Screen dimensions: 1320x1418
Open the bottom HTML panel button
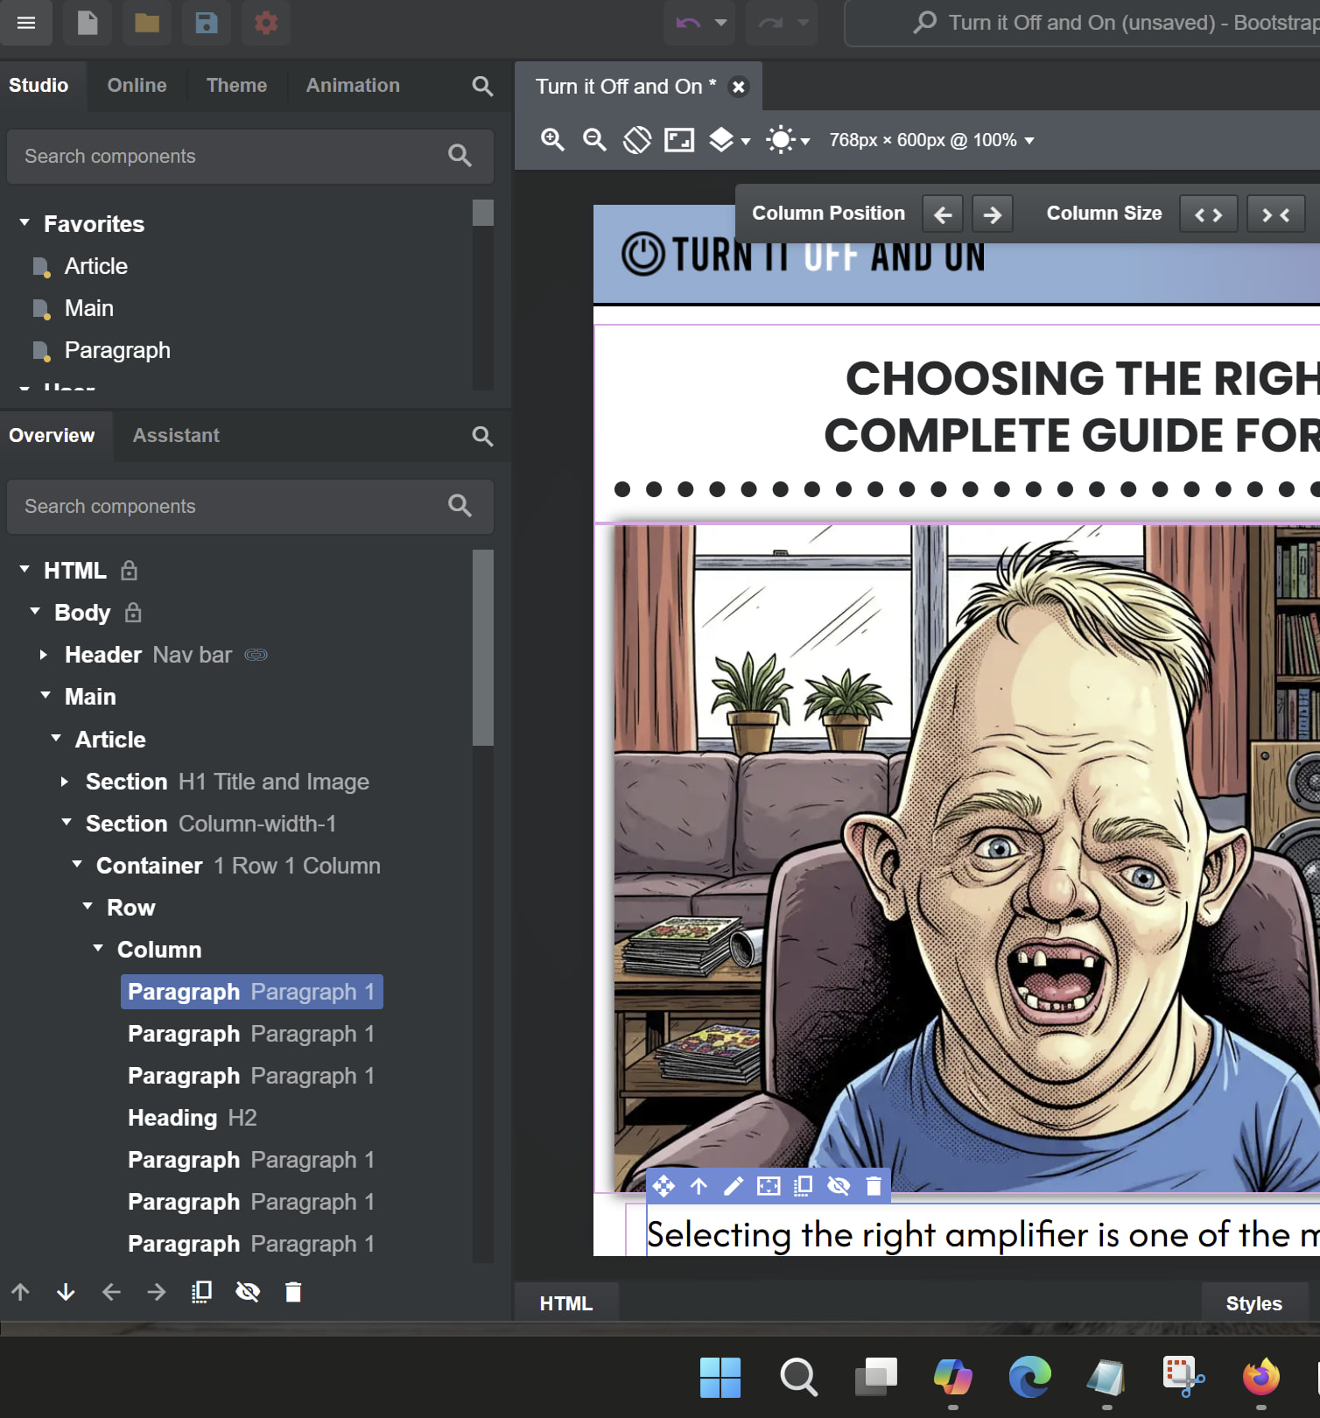(565, 1303)
